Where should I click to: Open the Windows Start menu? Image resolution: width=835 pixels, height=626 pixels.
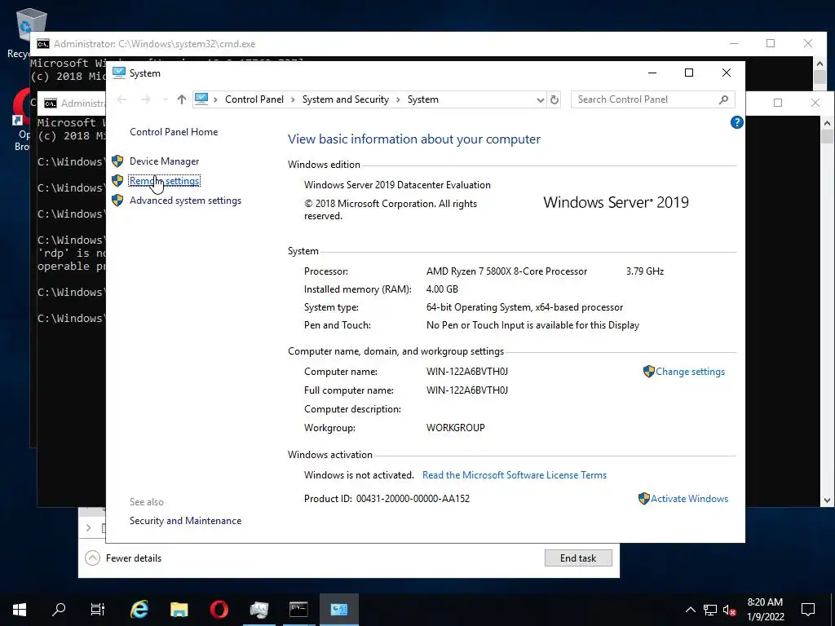point(20,610)
